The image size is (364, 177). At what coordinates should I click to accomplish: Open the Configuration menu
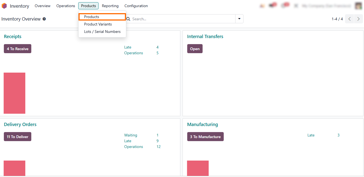(136, 6)
